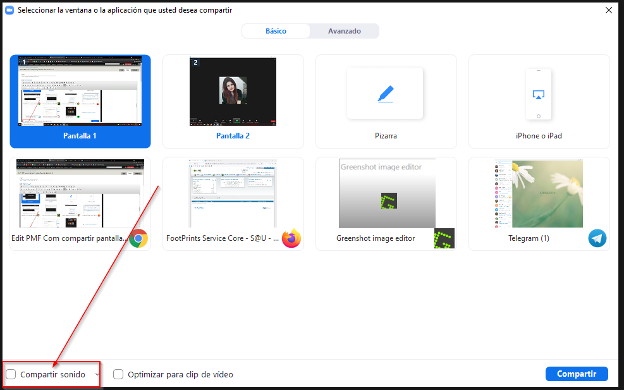The height and width of the screenshot is (390, 624).
Task: Click the iPhone o iPad AirPlay icon
Action: pyautogui.click(x=539, y=94)
